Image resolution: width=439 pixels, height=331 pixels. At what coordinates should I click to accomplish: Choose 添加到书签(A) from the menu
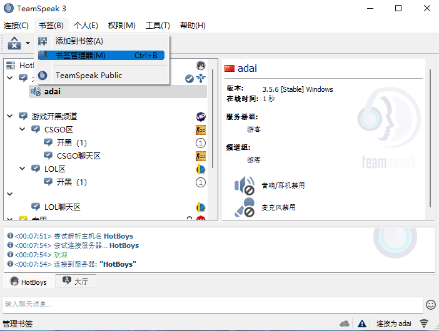point(101,41)
